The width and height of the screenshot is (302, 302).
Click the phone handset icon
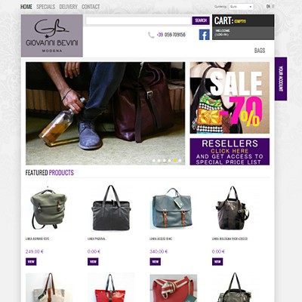coord(151,35)
